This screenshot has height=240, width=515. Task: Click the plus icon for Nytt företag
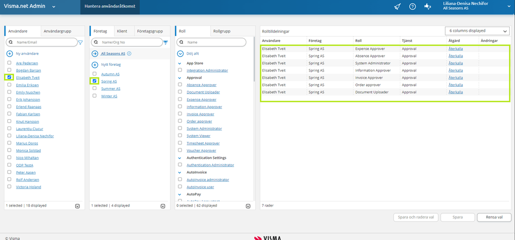click(95, 65)
